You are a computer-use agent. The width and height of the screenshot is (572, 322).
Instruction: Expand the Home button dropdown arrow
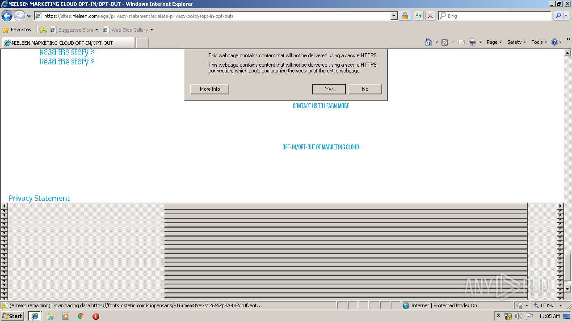point(437,42)
